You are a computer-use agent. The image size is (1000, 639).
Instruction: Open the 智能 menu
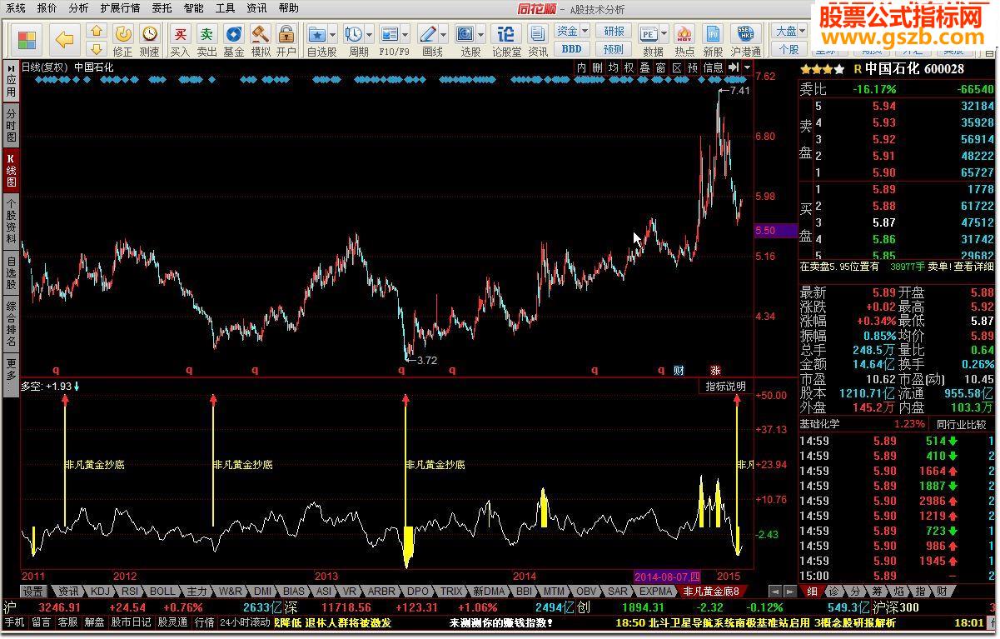[x=193, y=8]
